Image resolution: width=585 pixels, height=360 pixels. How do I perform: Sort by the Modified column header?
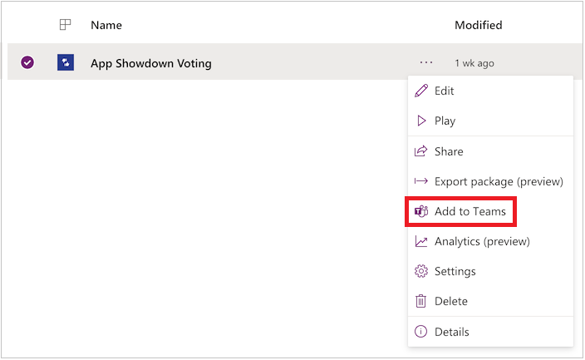coord(478,25)
